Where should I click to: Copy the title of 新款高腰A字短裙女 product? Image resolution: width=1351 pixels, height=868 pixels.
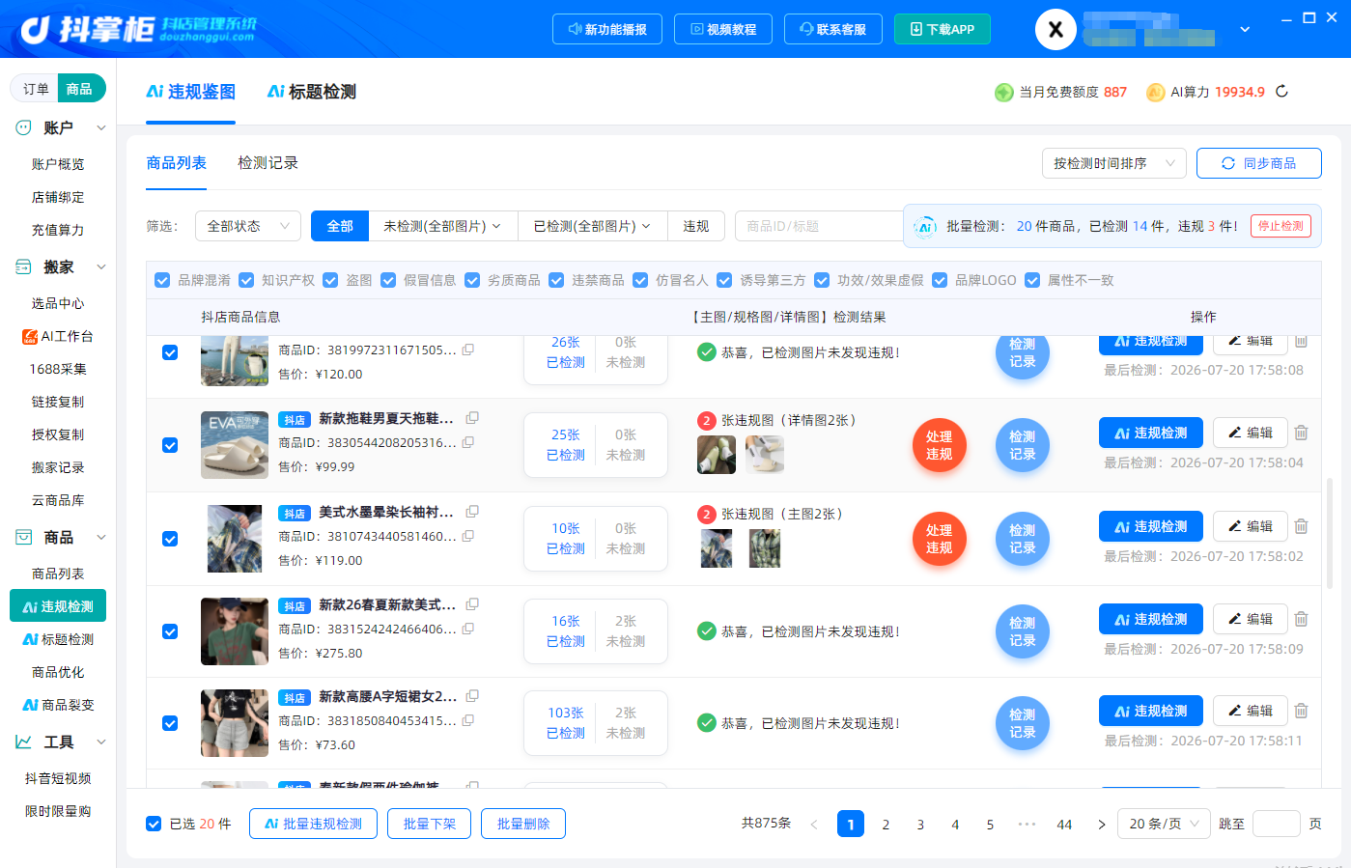click(x=472, y=696)
